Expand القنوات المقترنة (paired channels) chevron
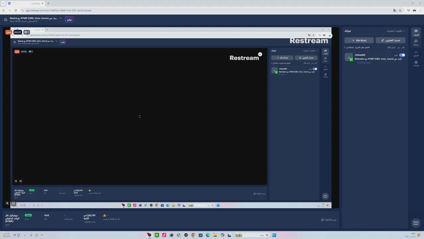 click(x=404, y=31)
